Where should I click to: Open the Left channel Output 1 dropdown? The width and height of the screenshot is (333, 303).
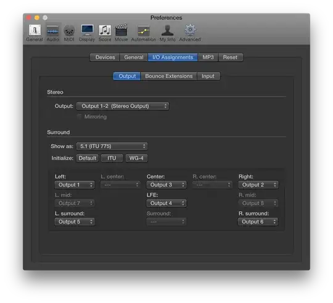pyautogui.click(x=75, y=185)
